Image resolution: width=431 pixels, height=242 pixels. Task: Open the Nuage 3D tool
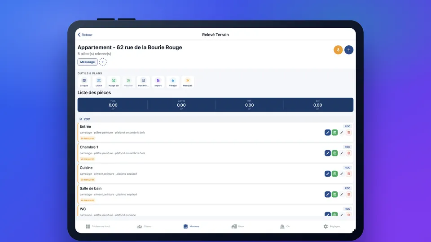(114, 82)
